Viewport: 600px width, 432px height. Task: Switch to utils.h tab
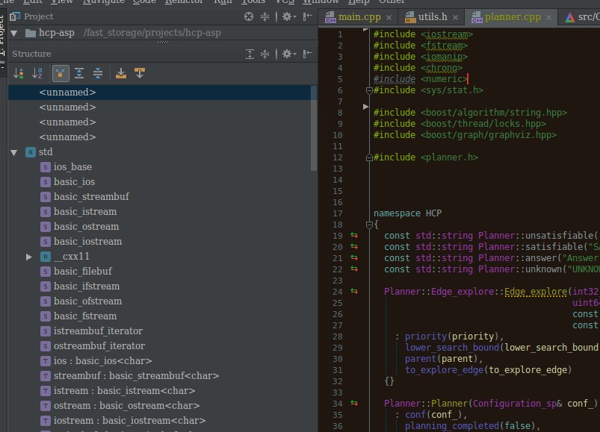(x=433, y=17)
